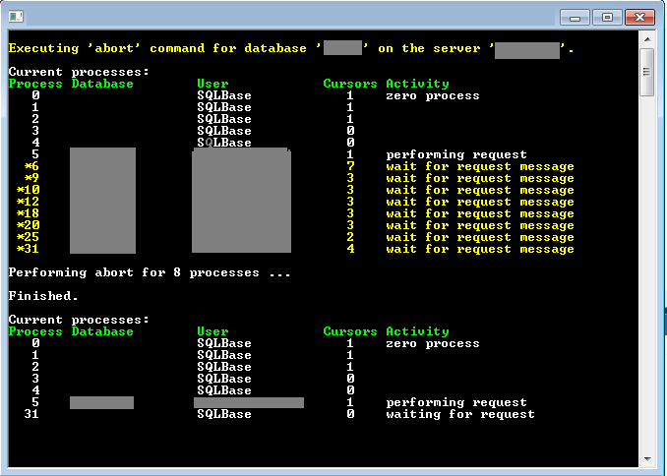Click 'Executing 'abort' command' text line
667x476 pixels.
coord(291,49)
